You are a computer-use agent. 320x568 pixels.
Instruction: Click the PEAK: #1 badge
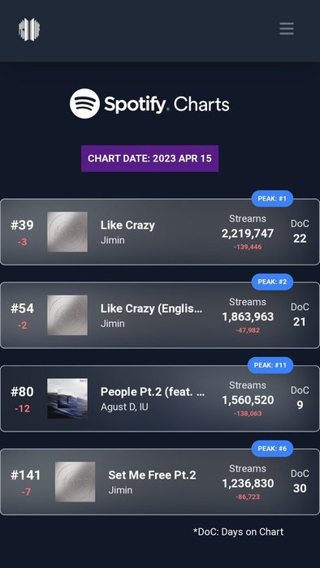272,199
